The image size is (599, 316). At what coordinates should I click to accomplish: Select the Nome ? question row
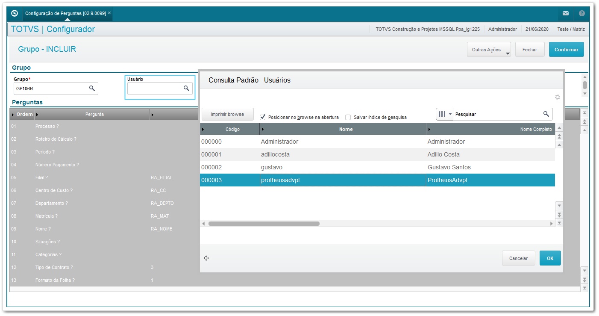(x=104, y=229)
